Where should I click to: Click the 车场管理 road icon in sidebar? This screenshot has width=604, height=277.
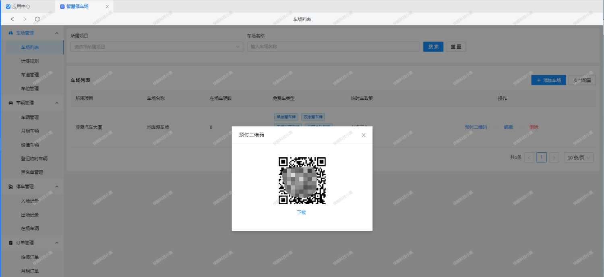pos(10,33)
